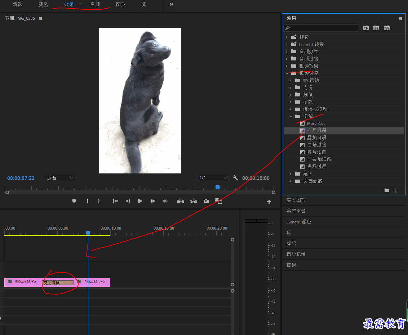Switch to 颜色 workspace

click(x=43, y=4)
